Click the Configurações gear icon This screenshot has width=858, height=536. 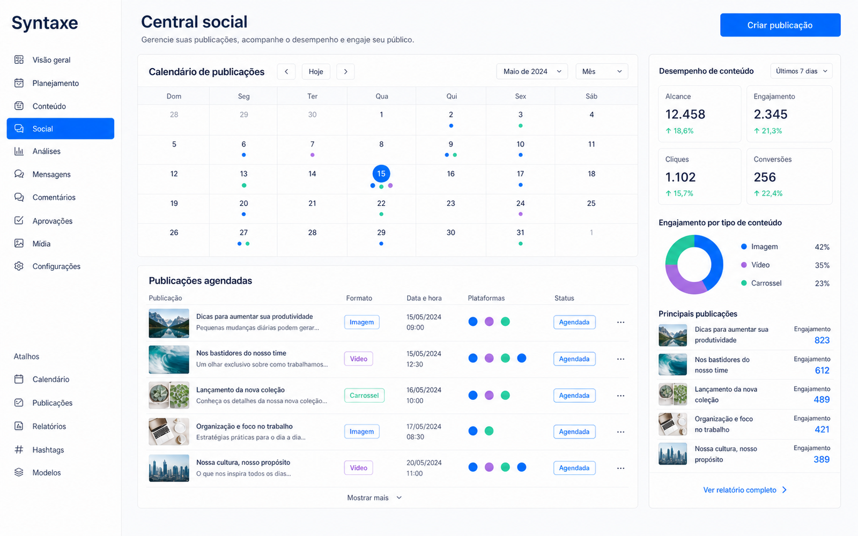19,266
